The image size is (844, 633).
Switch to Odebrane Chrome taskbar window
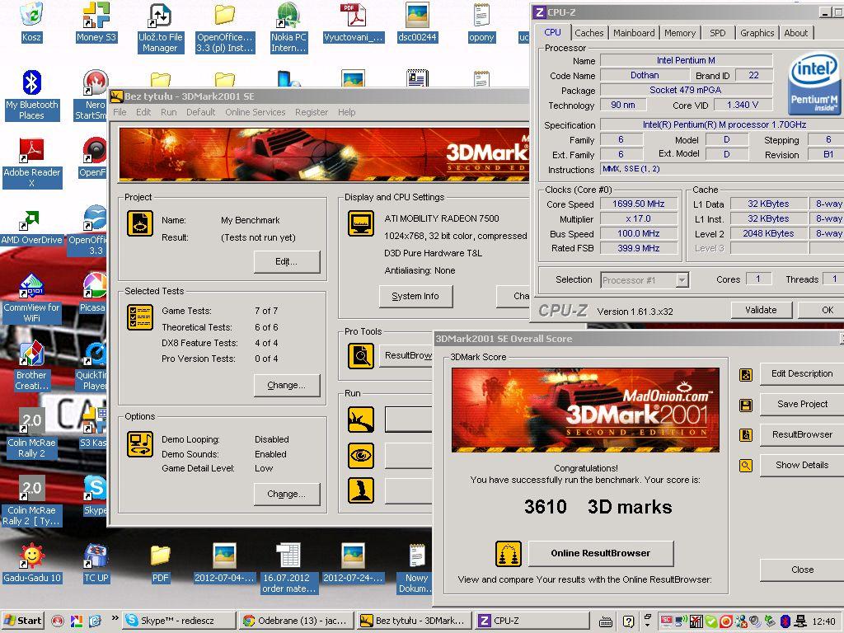[x=296, y=621]
